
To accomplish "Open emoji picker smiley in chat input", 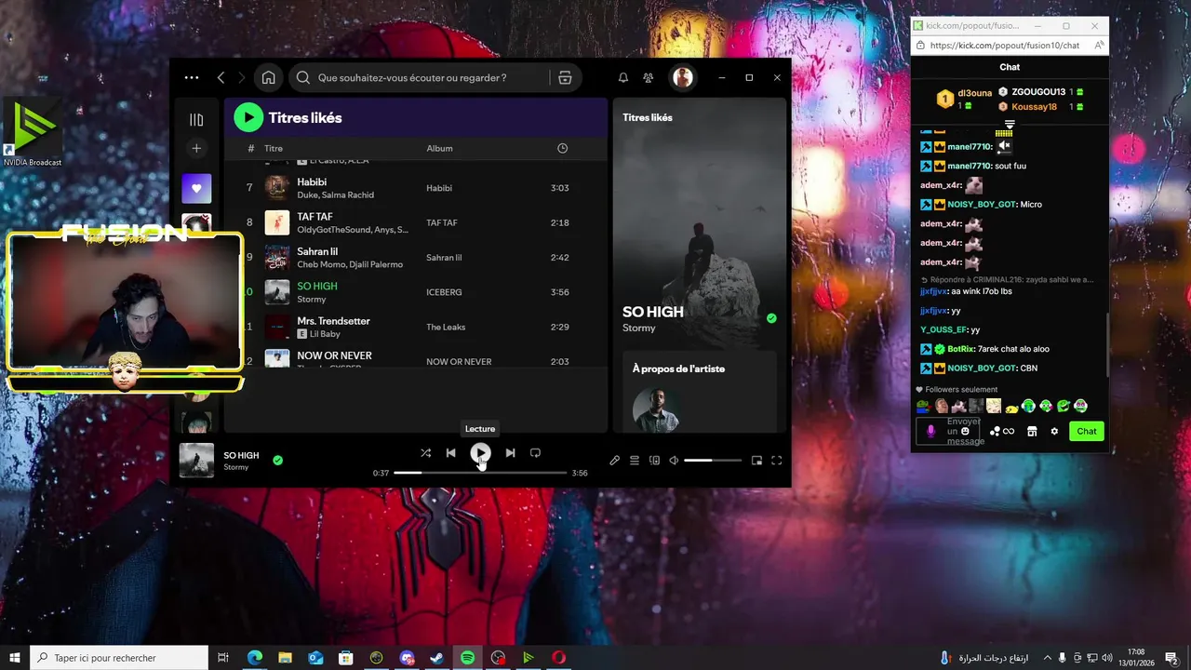I will (966, 431).
